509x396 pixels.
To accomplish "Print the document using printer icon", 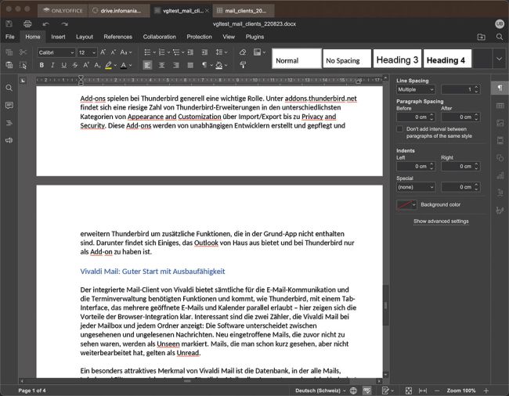I will coord(27,23).
